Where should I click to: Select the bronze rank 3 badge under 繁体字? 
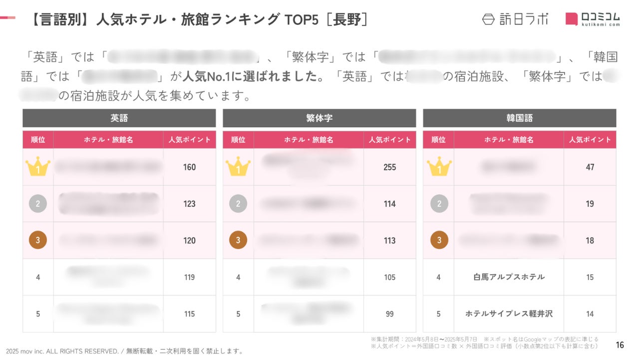pyautogui.click(x=238, y=240)
